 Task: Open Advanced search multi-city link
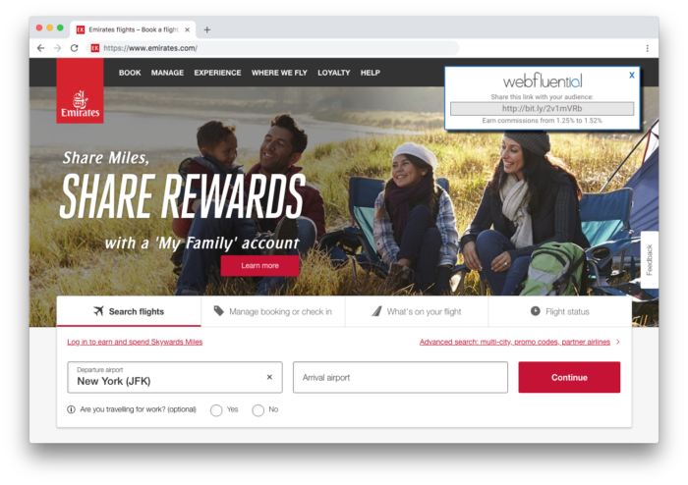pyautogui.click(x=515, y=342)
